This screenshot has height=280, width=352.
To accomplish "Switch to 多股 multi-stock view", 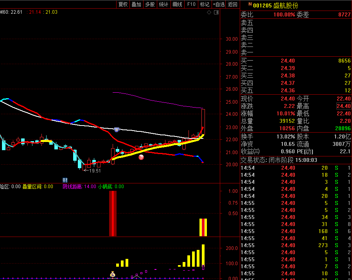I will coord(150,4).
